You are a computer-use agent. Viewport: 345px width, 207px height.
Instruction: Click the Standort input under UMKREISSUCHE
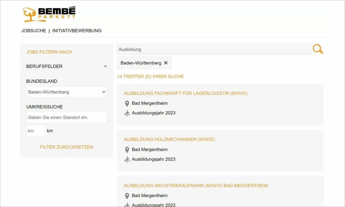click(66, 117)
